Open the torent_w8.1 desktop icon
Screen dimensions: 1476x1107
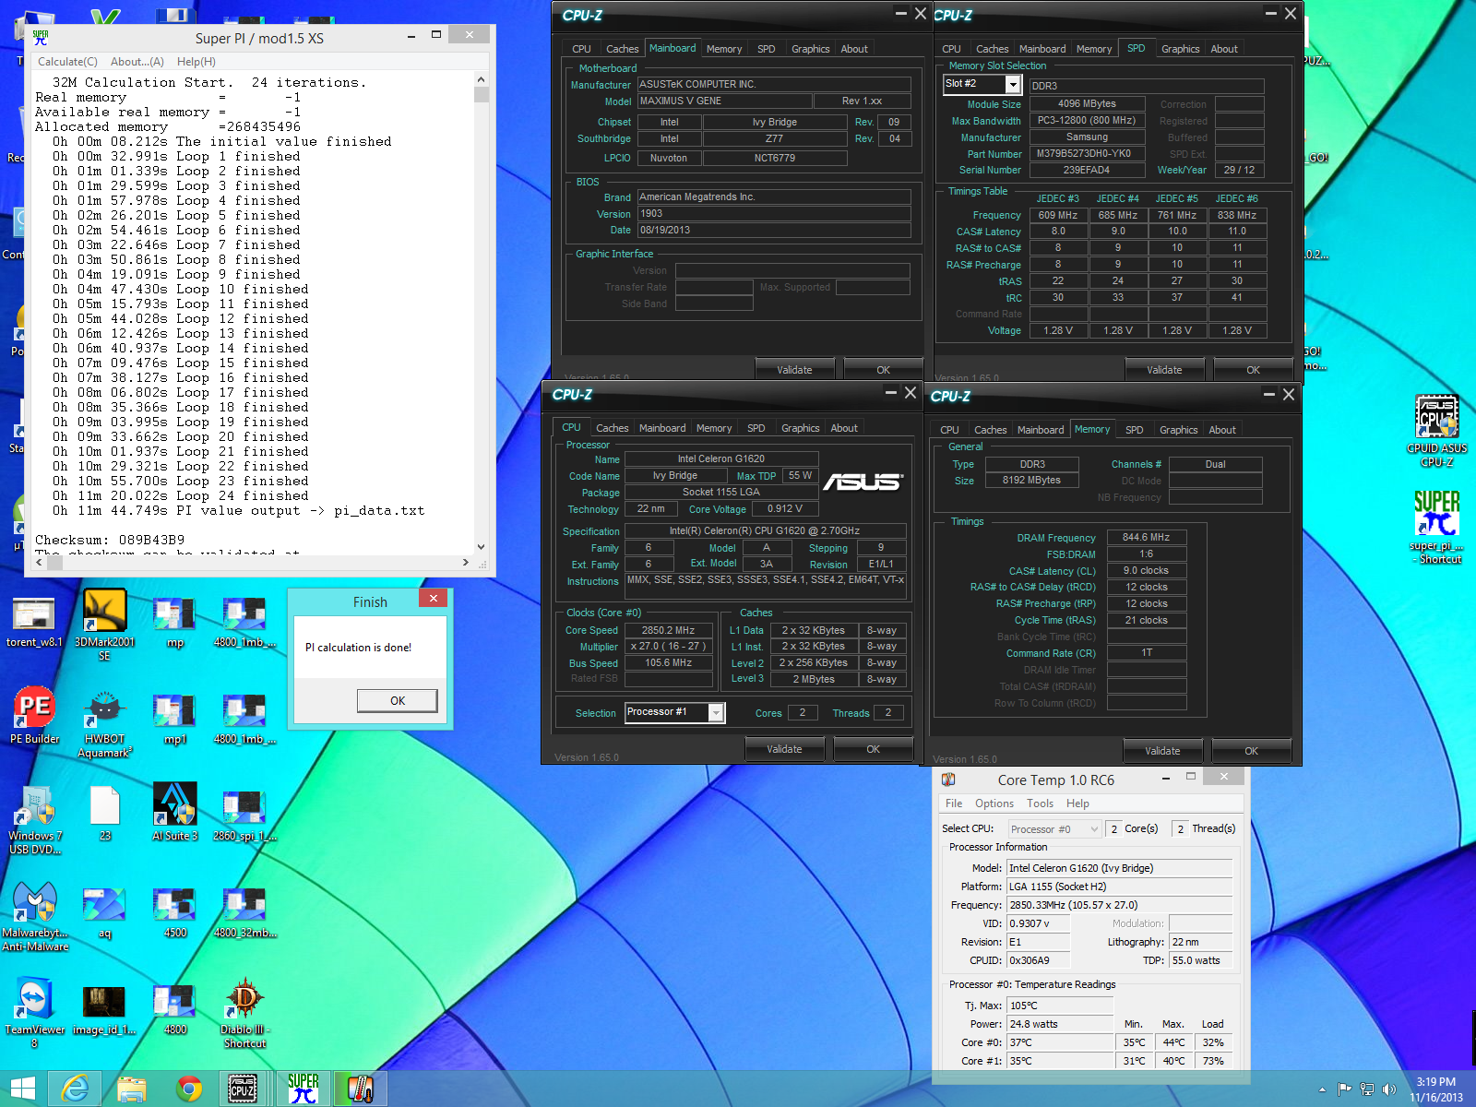click(x=34, y=621)
